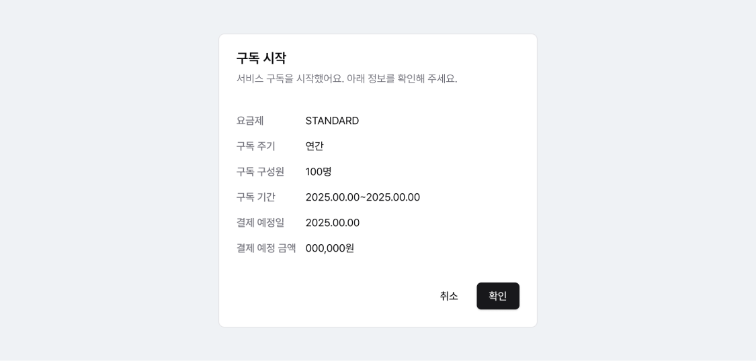This screenshot has height=361, width=756.
Task: Click the 취소 cancel button
Action: point(449,296)
